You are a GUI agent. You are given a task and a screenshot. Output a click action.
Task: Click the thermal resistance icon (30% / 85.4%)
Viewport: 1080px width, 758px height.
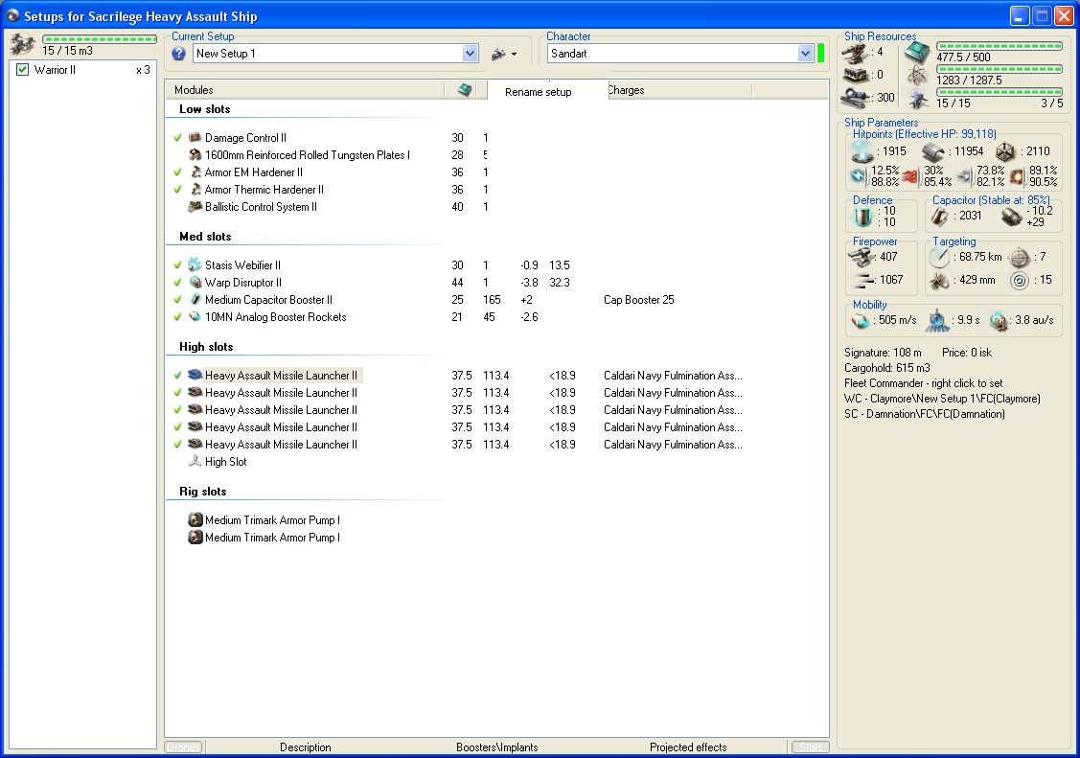pyautogui.click(x=910, y=176)
